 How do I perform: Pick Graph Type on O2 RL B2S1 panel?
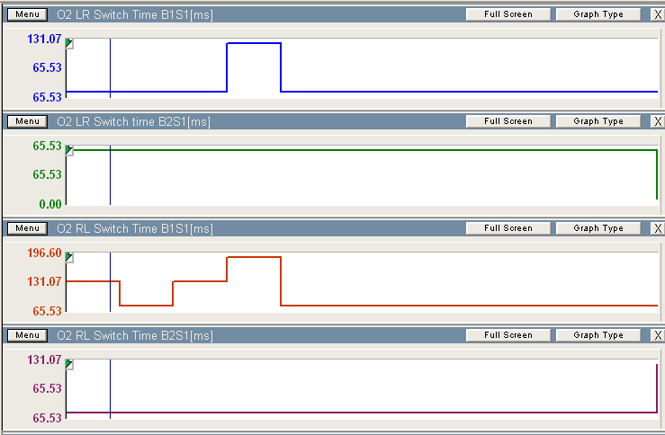point(598,335)
